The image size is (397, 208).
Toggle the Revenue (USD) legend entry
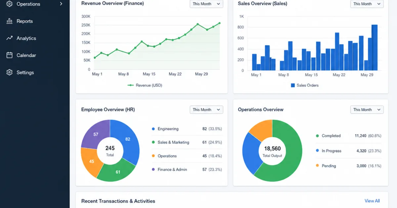145,85
